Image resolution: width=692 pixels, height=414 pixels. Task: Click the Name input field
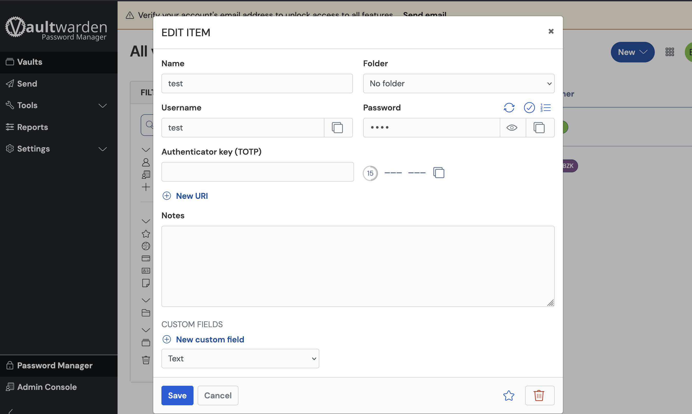pos(257,83)
